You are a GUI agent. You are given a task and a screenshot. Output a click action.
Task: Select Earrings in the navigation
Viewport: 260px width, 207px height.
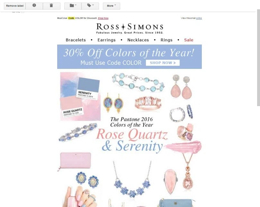[106, 40]
